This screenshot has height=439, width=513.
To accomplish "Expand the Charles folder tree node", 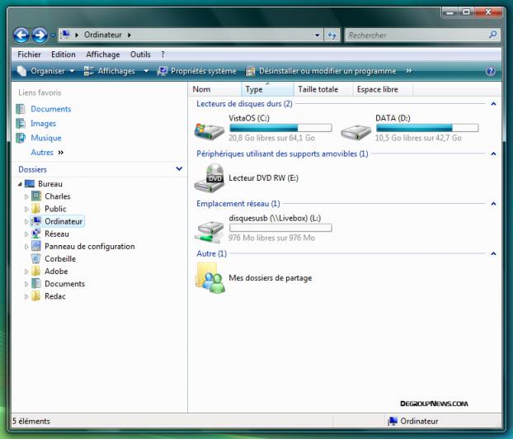I will click(26, 196).
